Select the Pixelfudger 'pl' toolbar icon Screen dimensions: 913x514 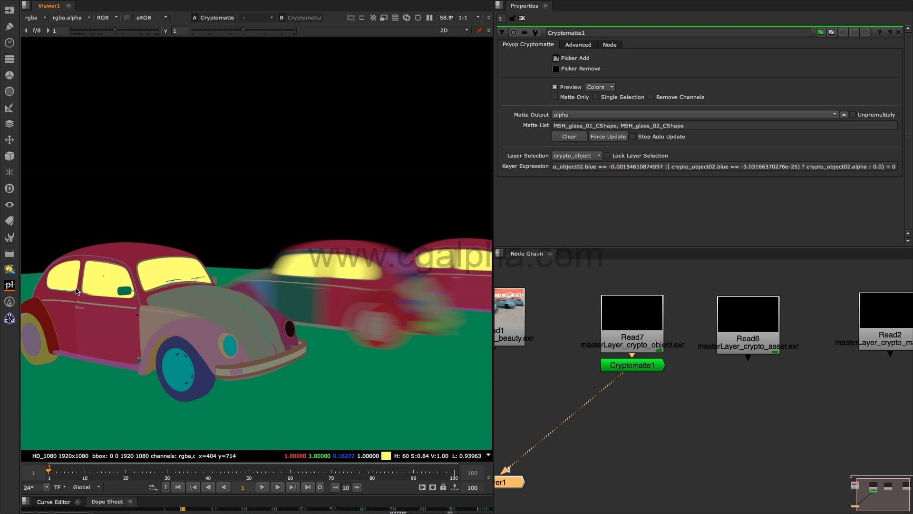click(x=9, y=285)
